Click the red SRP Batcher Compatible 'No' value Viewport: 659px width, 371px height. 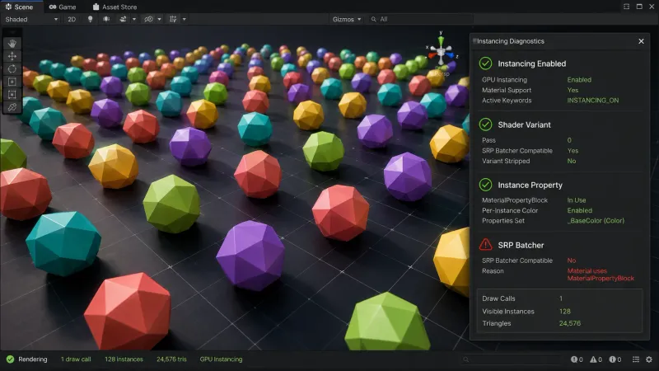pos(572,261)
